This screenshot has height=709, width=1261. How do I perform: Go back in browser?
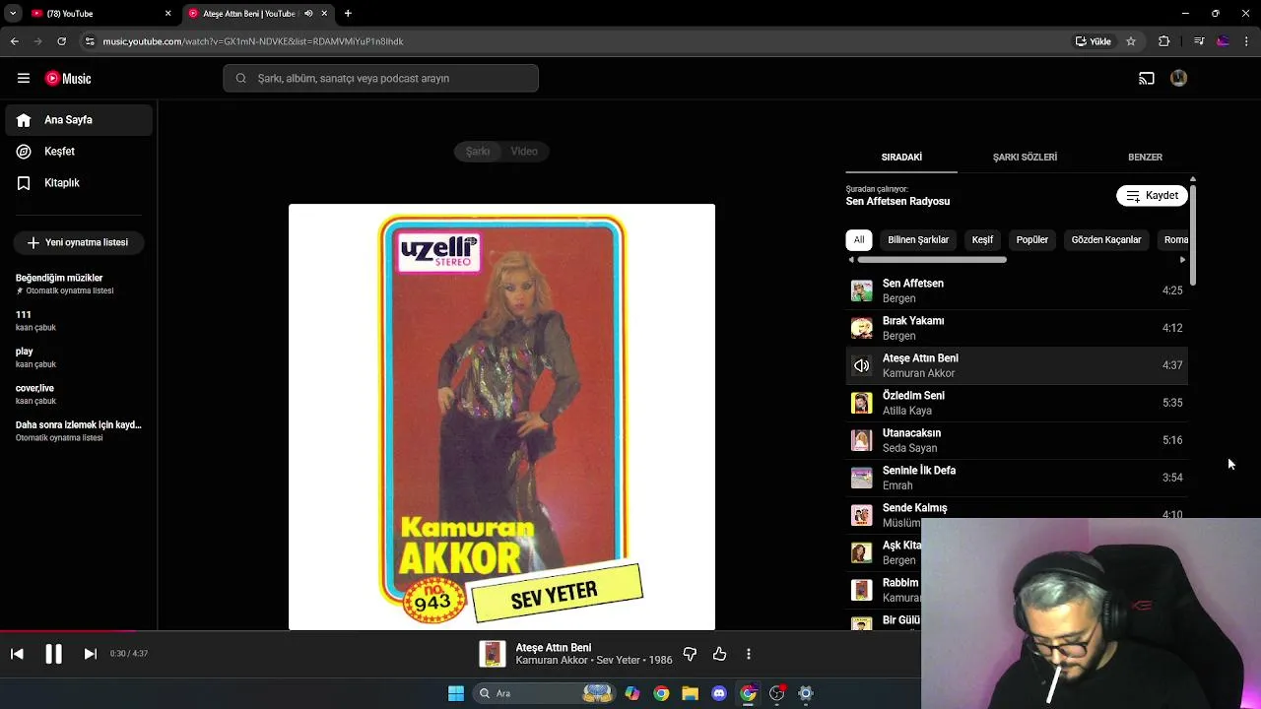pos(14,41)
